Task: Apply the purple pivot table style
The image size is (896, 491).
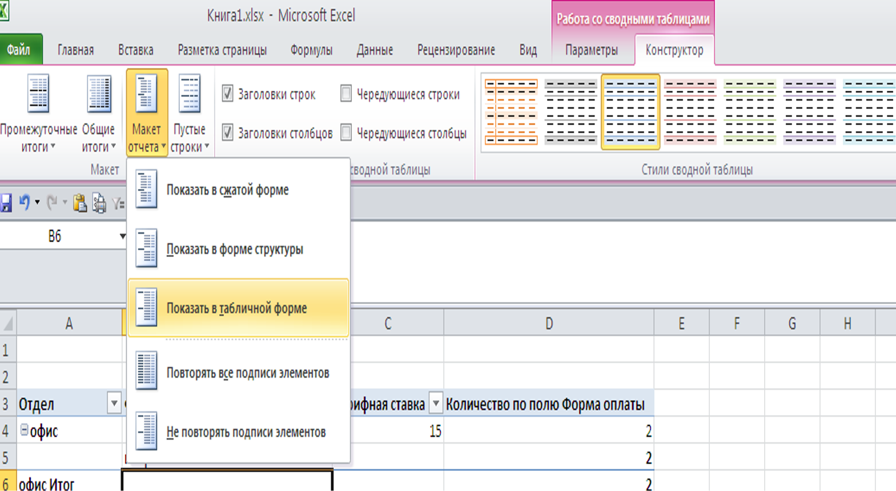Action: click(x=810, y=112)
